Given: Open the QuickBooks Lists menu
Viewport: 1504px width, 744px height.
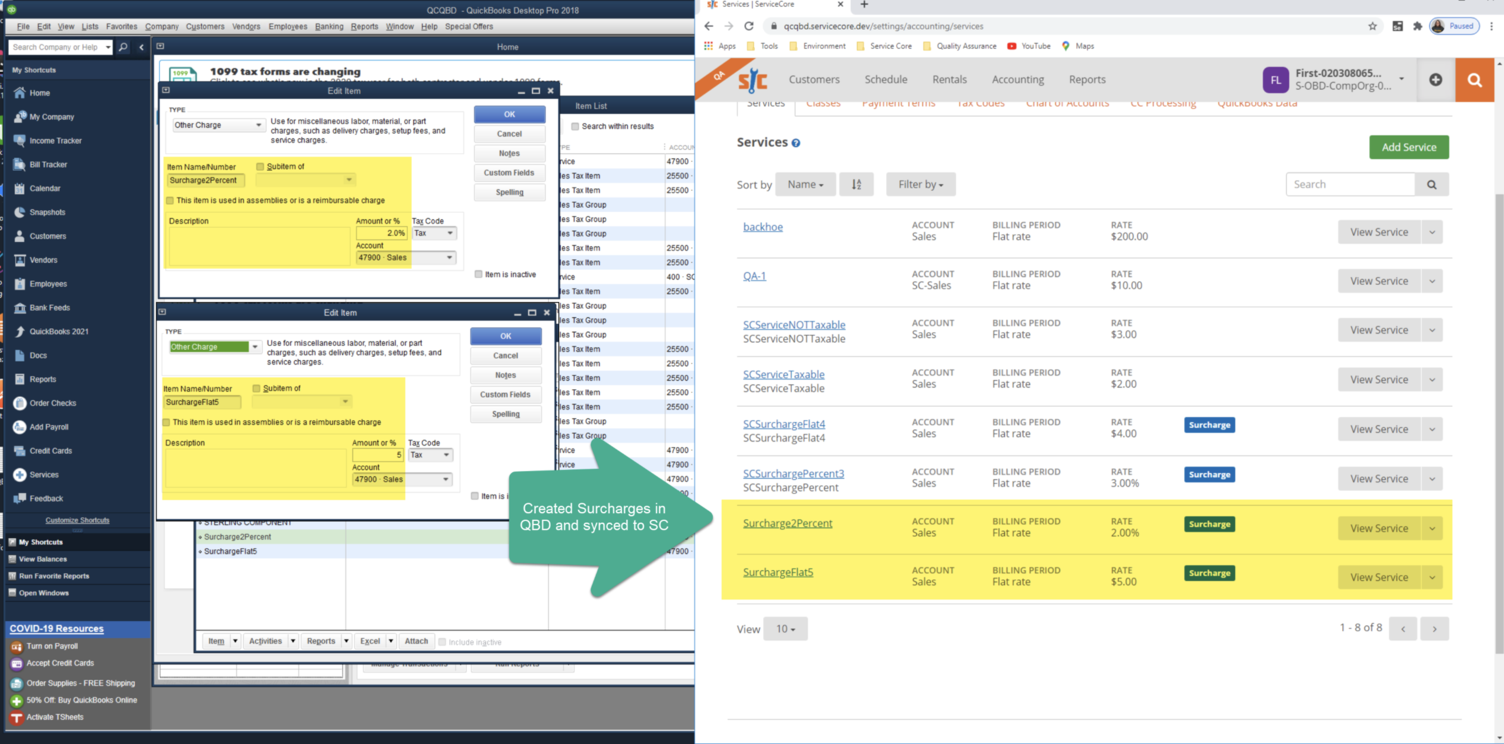Looking at the screenshot, I should pyautogui.click(x=90, y=26).
